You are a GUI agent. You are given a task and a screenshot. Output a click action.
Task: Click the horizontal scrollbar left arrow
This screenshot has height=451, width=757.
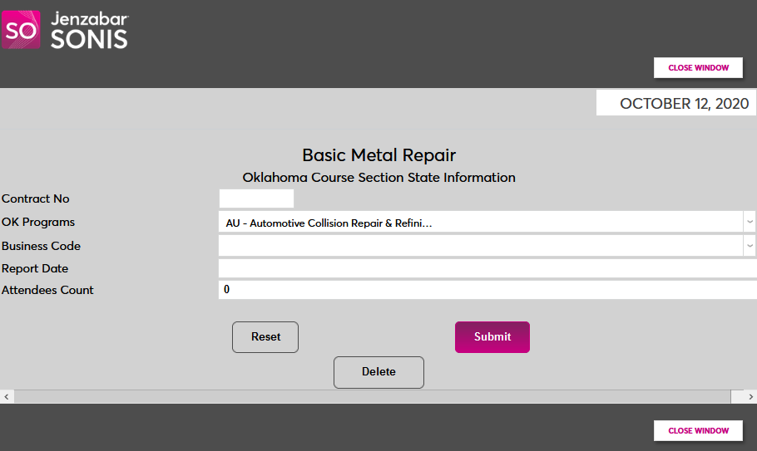[x=7, y=397]
